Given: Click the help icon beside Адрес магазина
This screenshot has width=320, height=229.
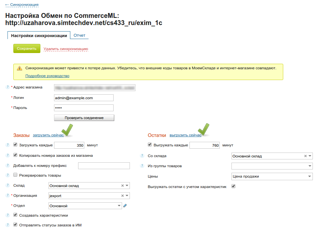Looking at the screenshot, I should (7, 87).
